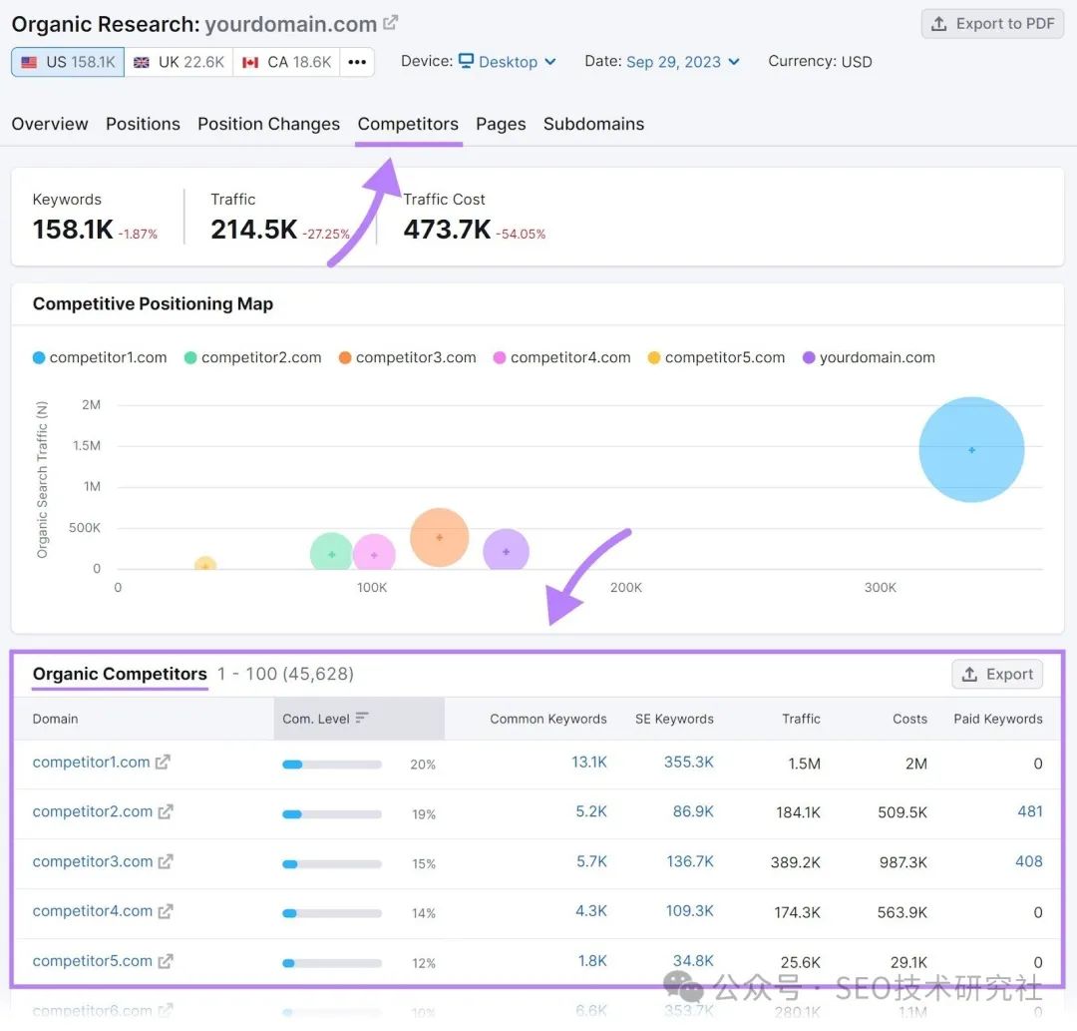
Task: Click external link icon beside competitor4.com
Action: pyautogui.click(x=166, y=912)
